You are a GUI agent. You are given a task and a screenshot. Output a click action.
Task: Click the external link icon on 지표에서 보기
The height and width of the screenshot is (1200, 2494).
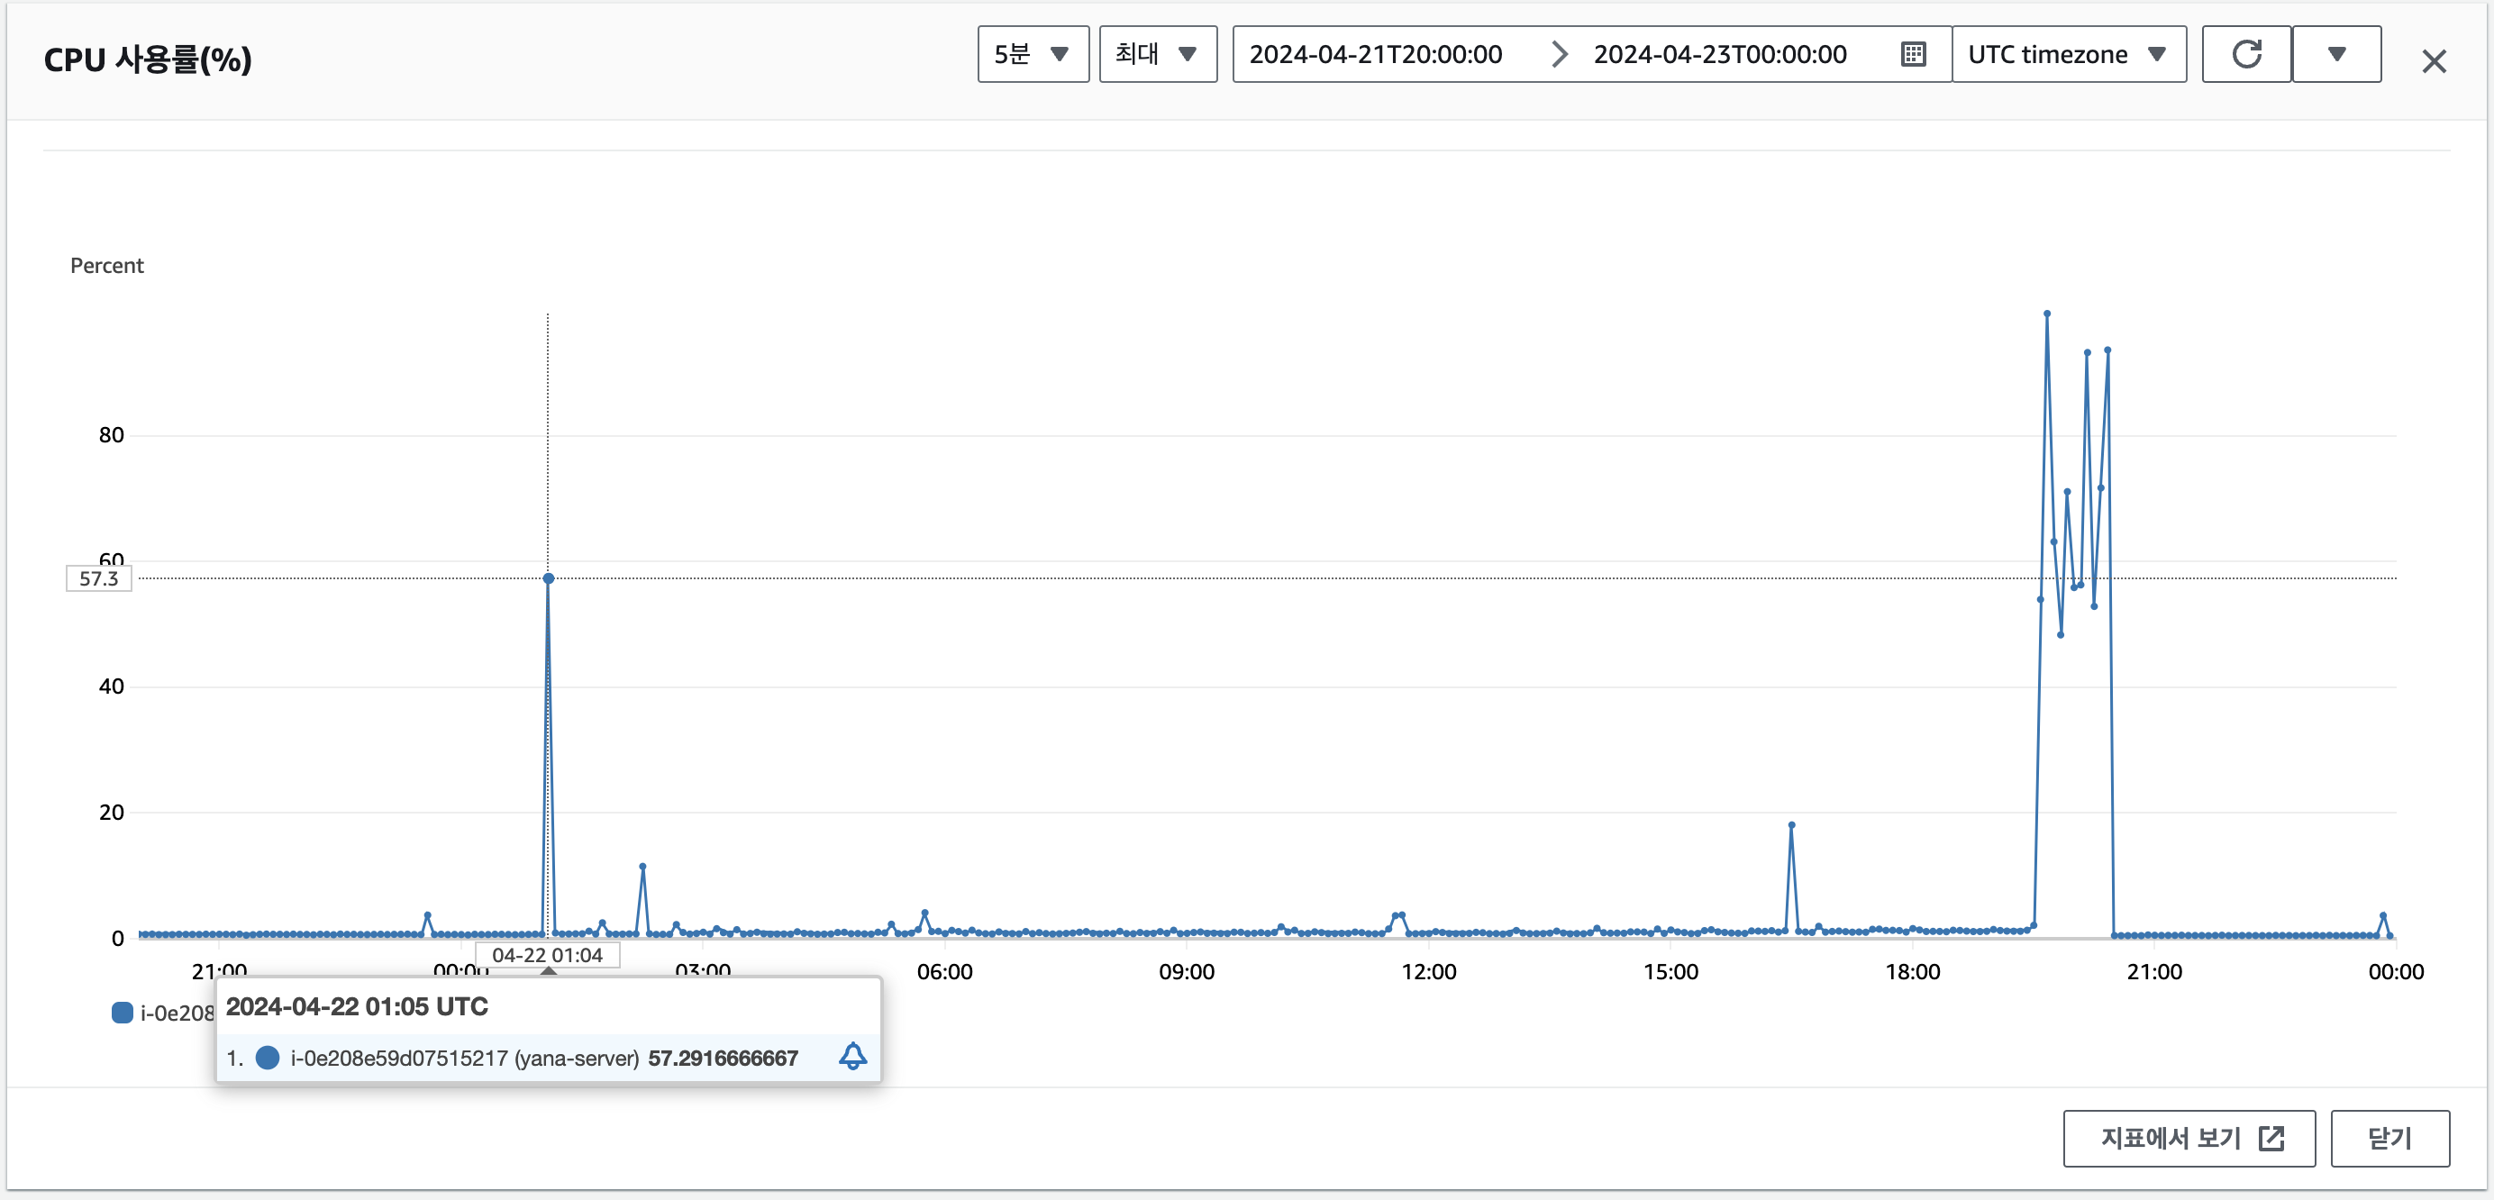(2271, 1138)
